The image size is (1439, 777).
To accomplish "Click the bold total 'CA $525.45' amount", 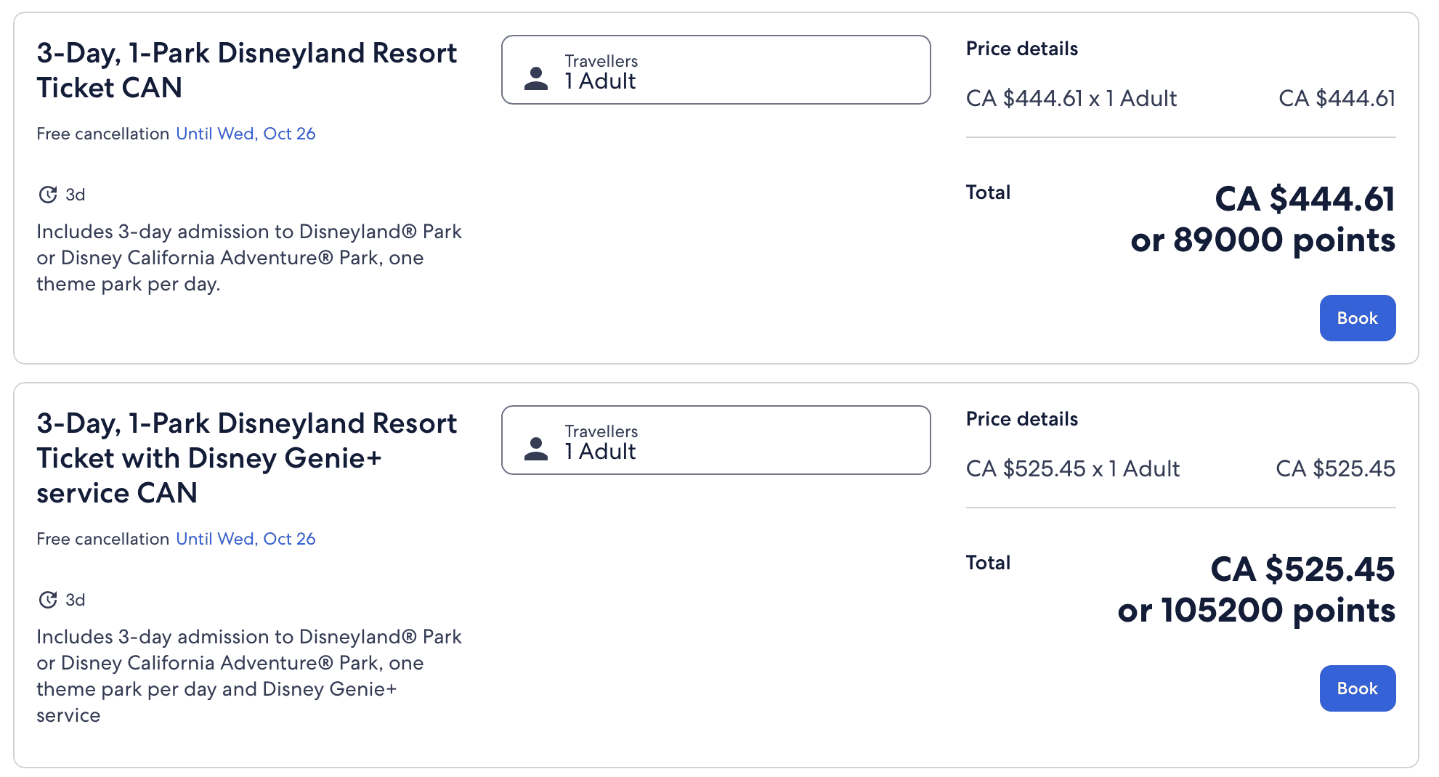I will pyautogui.click(x=1302, y=570).
